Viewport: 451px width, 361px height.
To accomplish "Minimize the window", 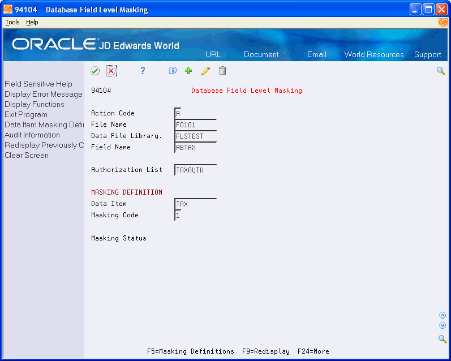I will click(x=415, y=10).
